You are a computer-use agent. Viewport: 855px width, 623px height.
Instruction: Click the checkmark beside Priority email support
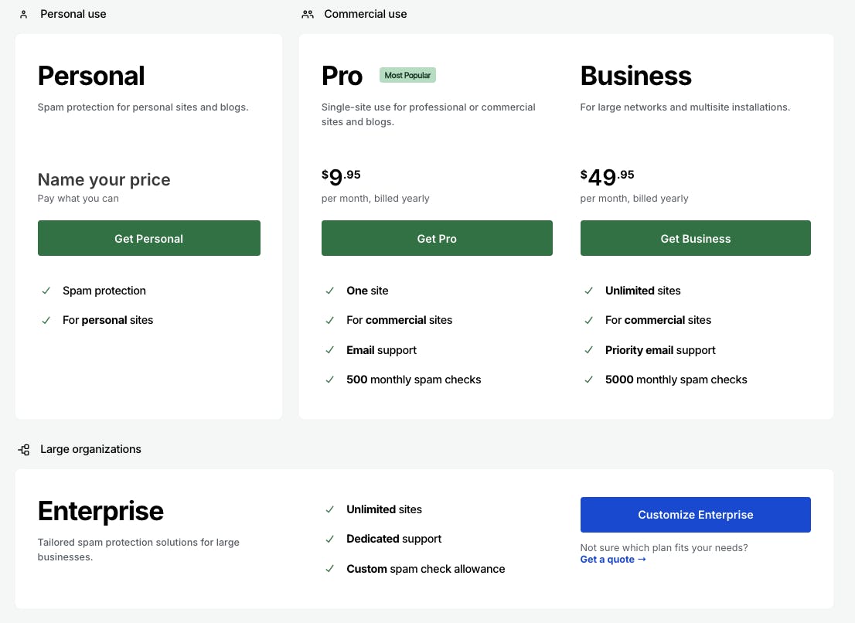pos(589,350)
